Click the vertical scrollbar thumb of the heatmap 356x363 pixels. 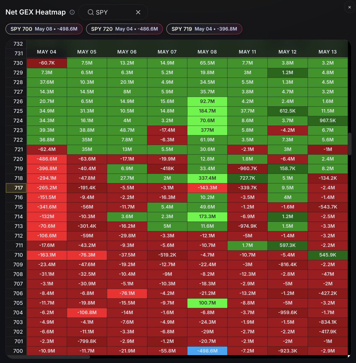click(349, 144)
